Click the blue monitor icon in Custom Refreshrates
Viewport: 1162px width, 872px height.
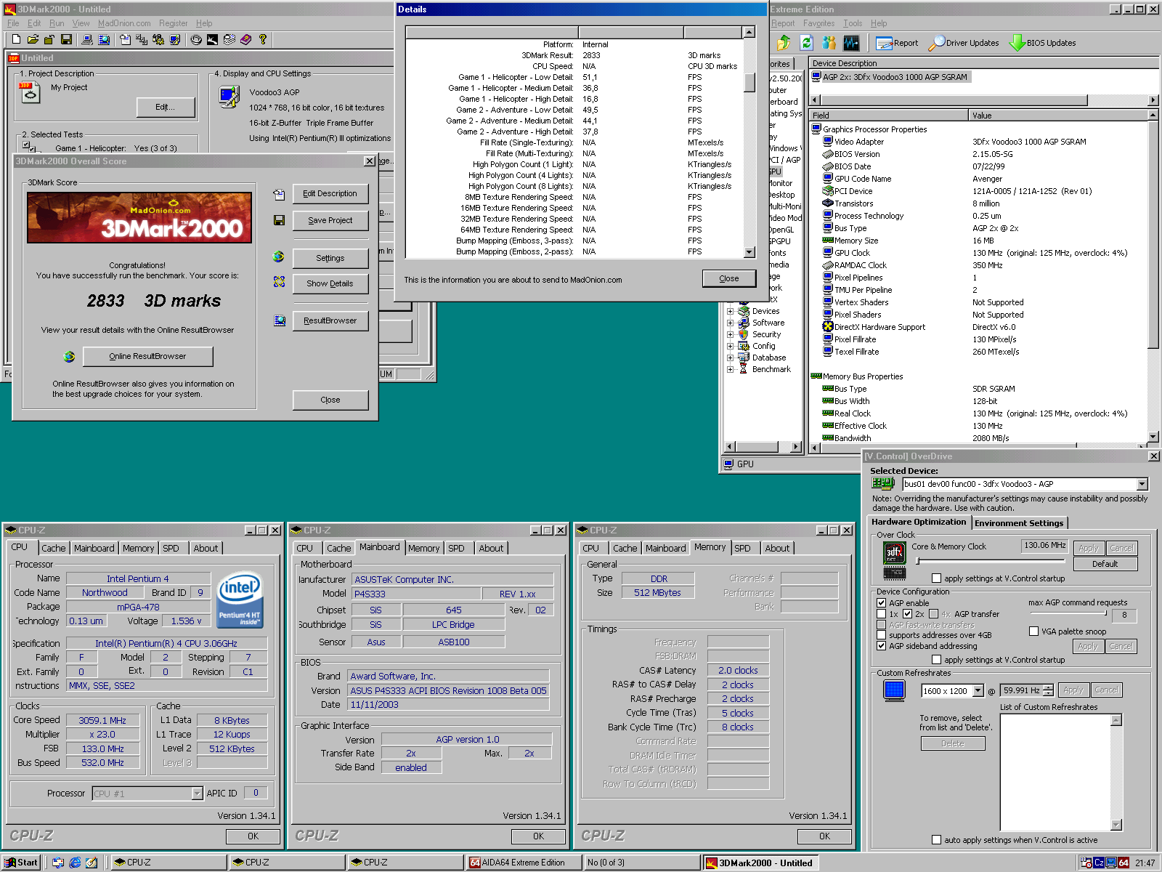pyautogui.click(x=895, y=690)
